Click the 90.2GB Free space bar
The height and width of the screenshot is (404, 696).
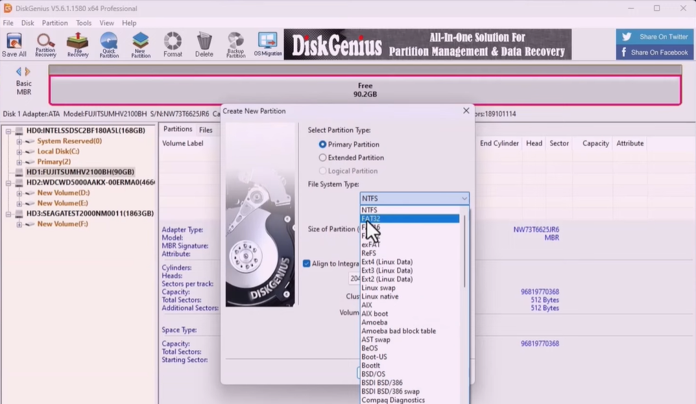pyautogui.click(x=365, y=90)
